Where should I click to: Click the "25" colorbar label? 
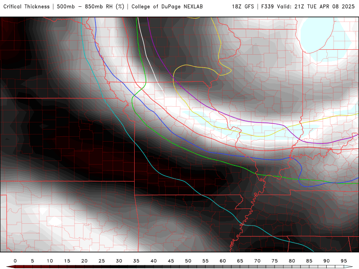coord(102,261)
